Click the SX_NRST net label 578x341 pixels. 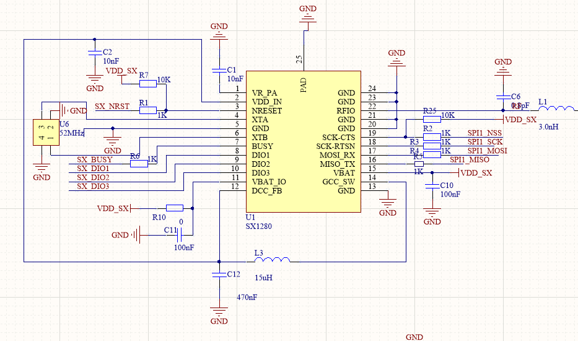tap(112, 106)
